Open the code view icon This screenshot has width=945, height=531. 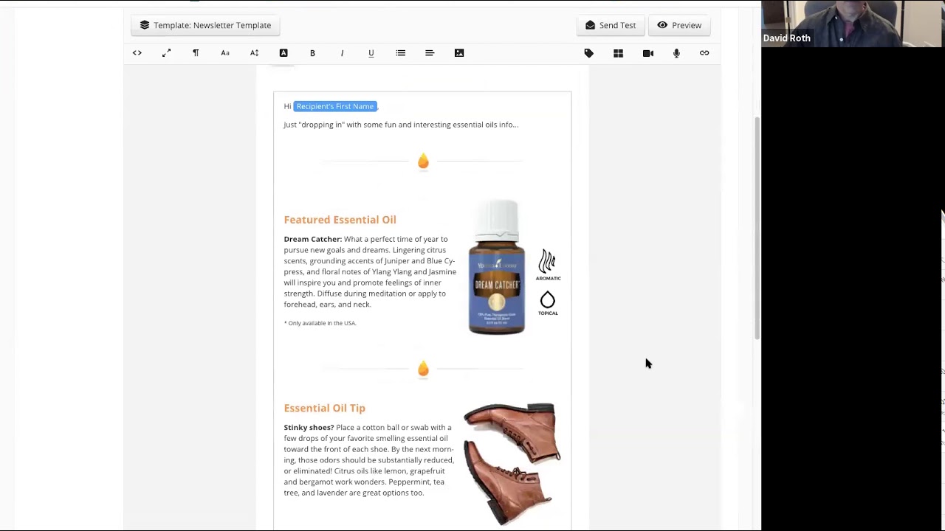tap(137, 53)
